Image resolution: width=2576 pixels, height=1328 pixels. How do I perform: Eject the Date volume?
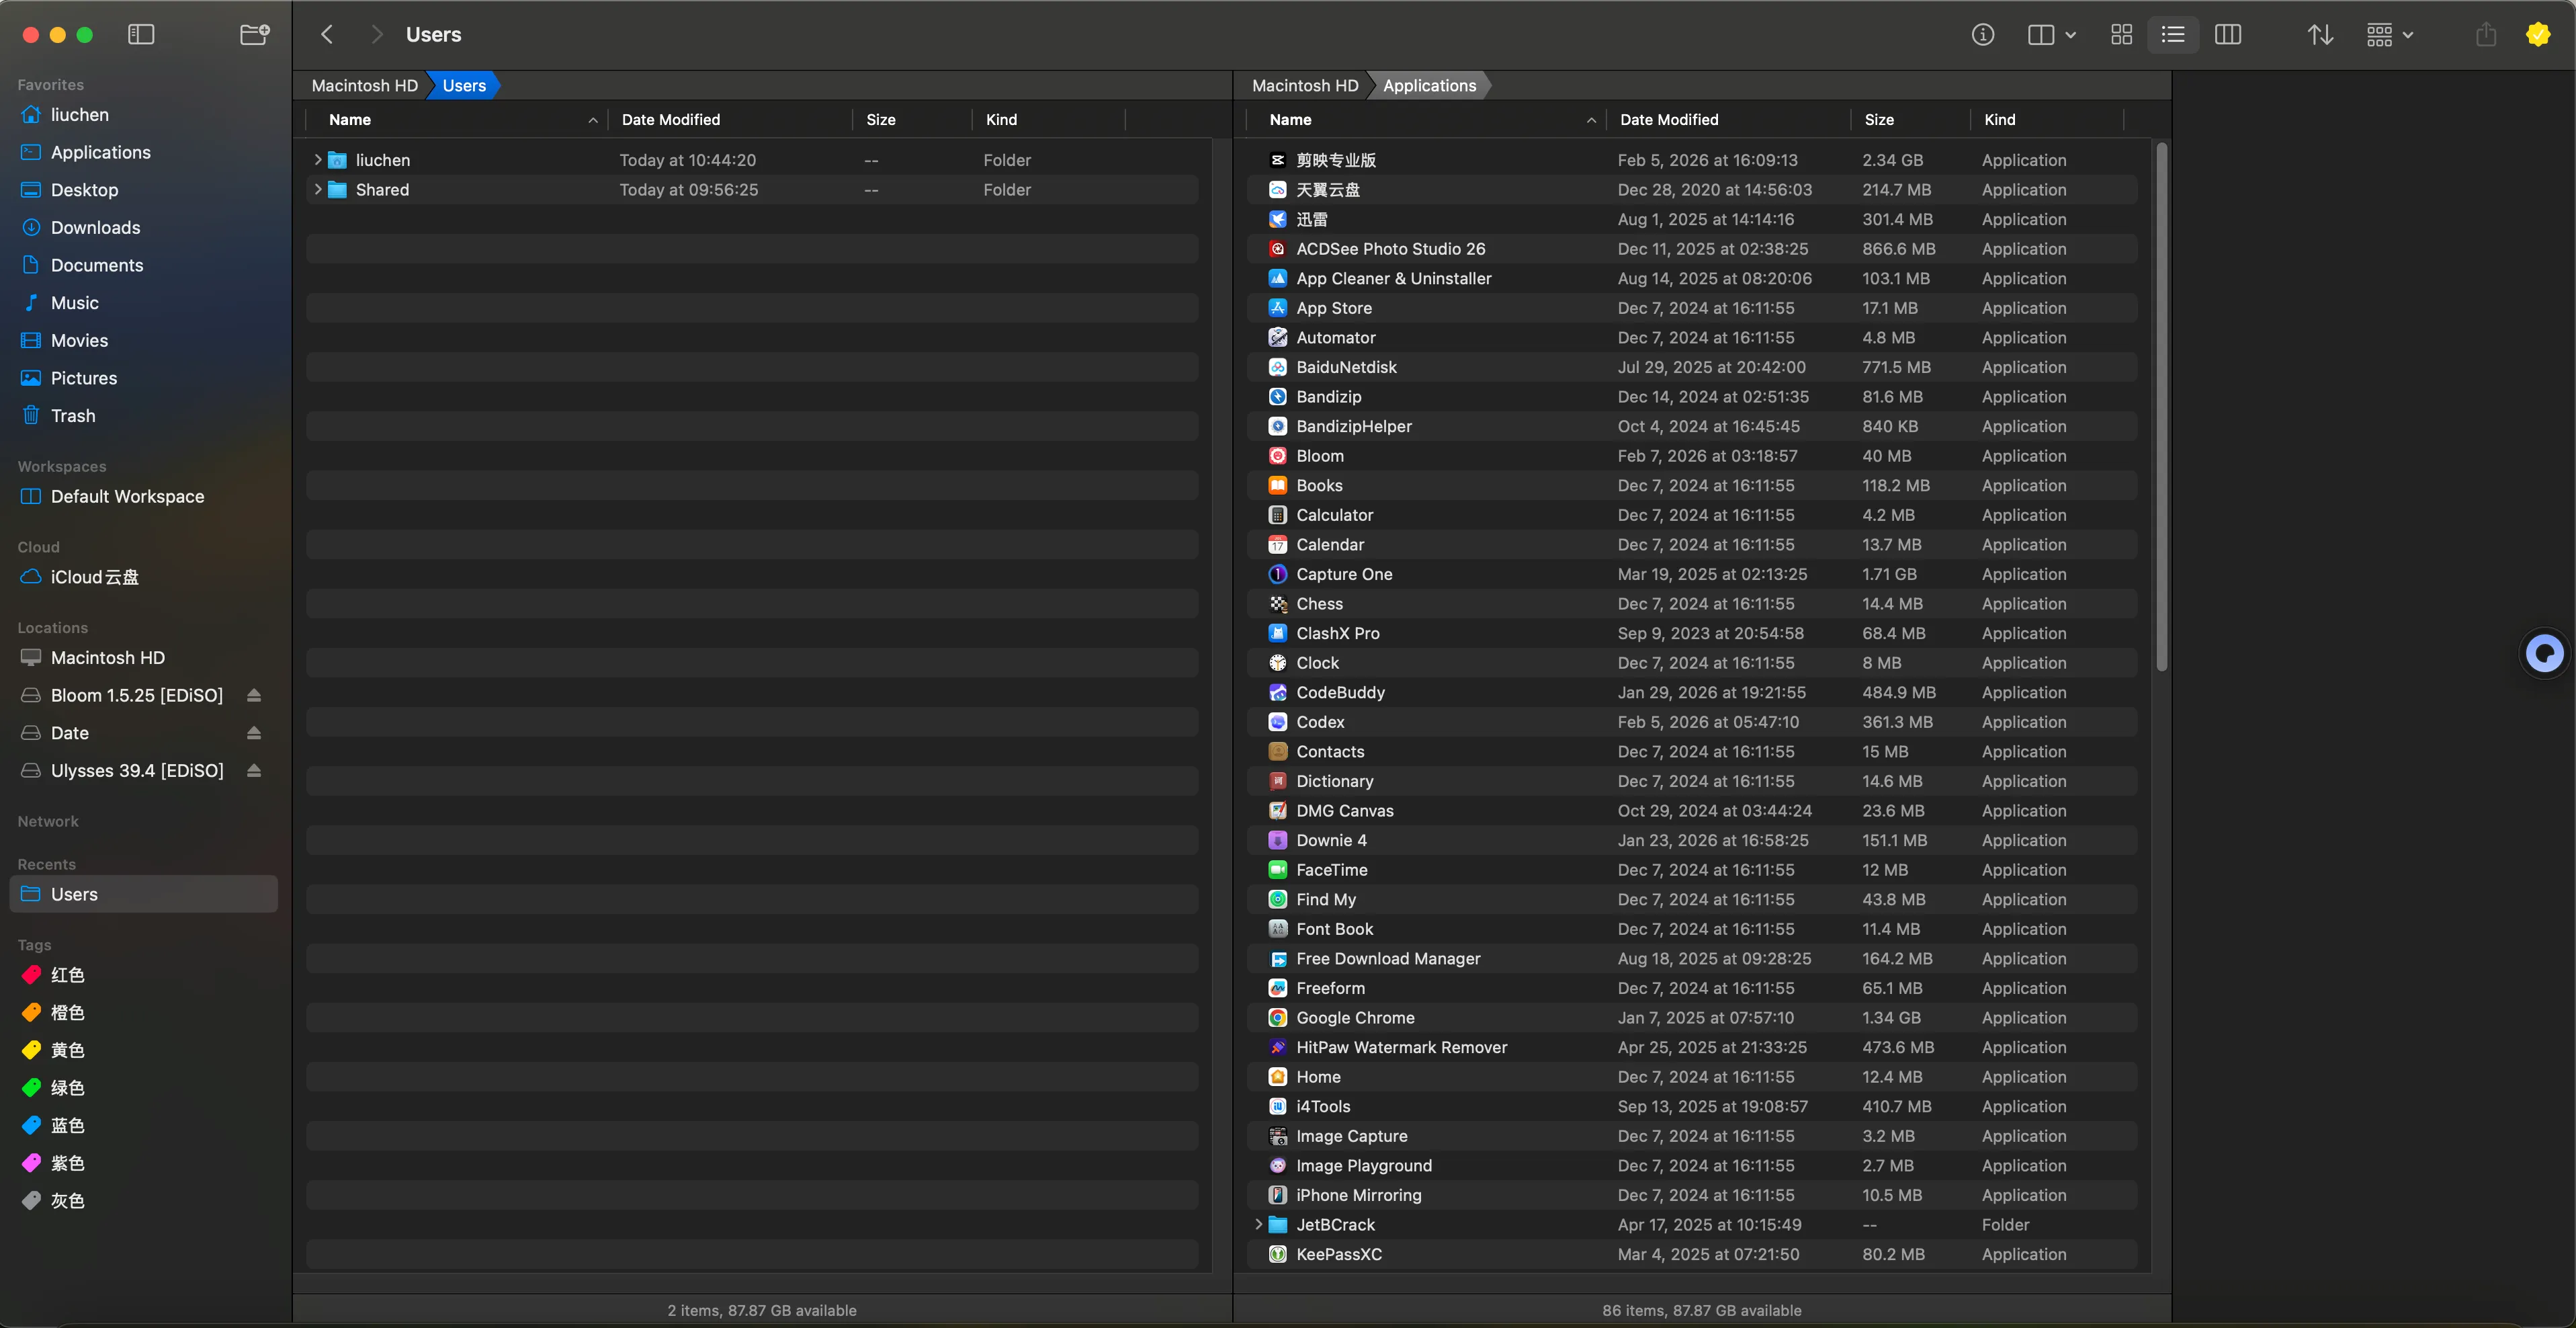[254, 733]
